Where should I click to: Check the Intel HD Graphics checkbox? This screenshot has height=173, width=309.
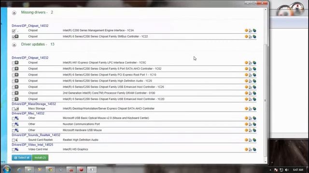(14, 149)
